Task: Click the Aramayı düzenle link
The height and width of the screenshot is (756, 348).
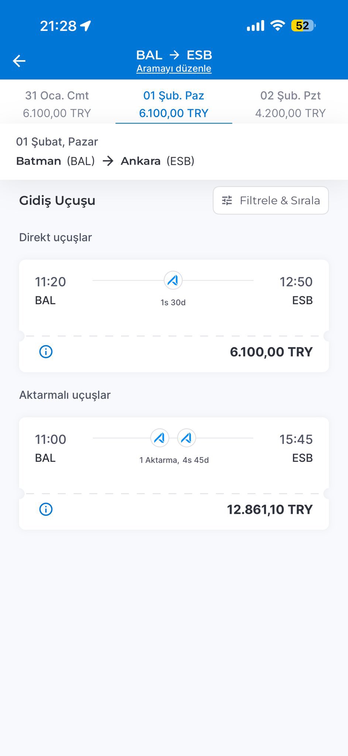Action: coord(174,69)
